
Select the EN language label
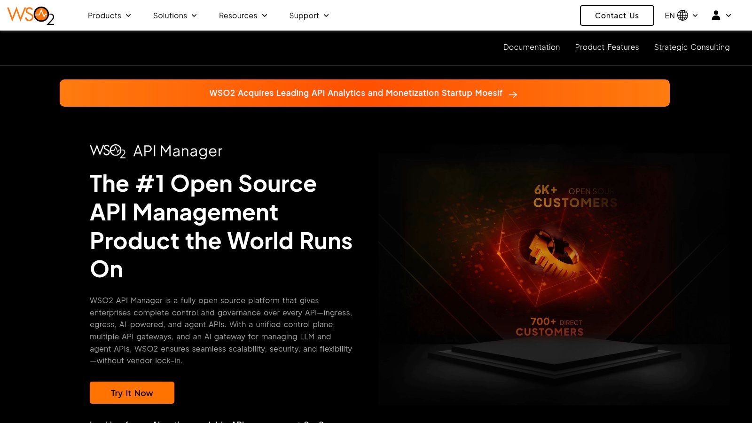point(670,16)
